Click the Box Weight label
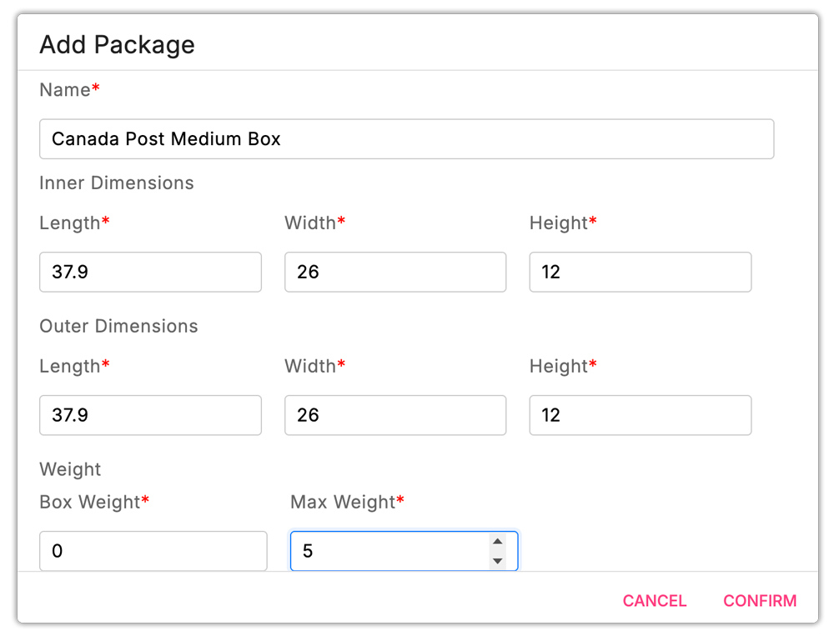Screen dimensions: 834x636 [x=94, y=502]
